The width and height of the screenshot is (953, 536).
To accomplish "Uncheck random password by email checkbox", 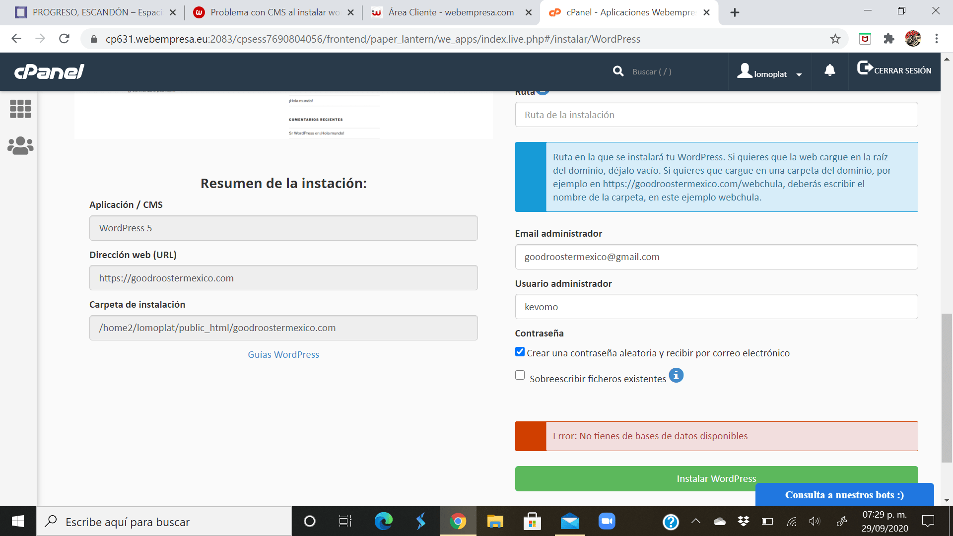I will point(520,352).
